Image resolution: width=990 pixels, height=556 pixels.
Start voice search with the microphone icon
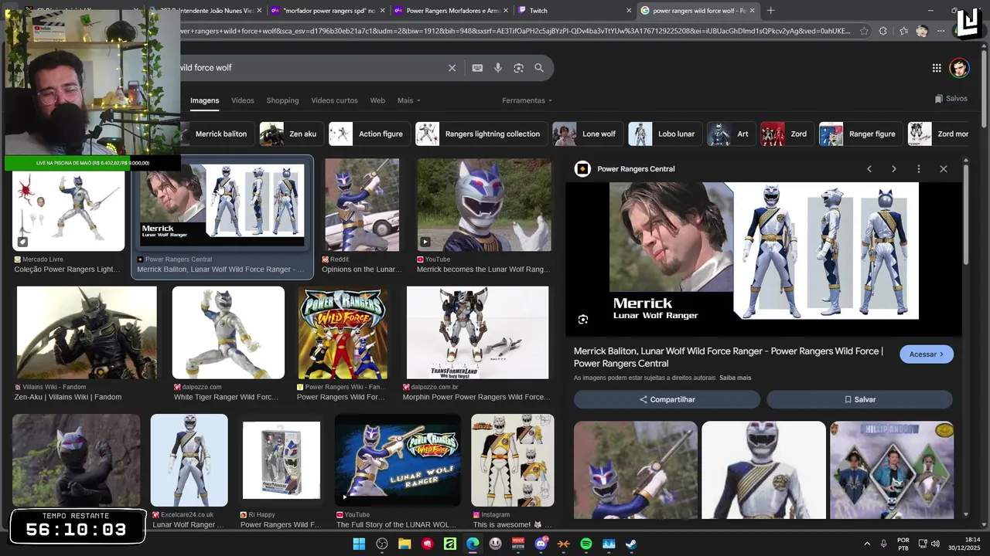coord(498,68)
